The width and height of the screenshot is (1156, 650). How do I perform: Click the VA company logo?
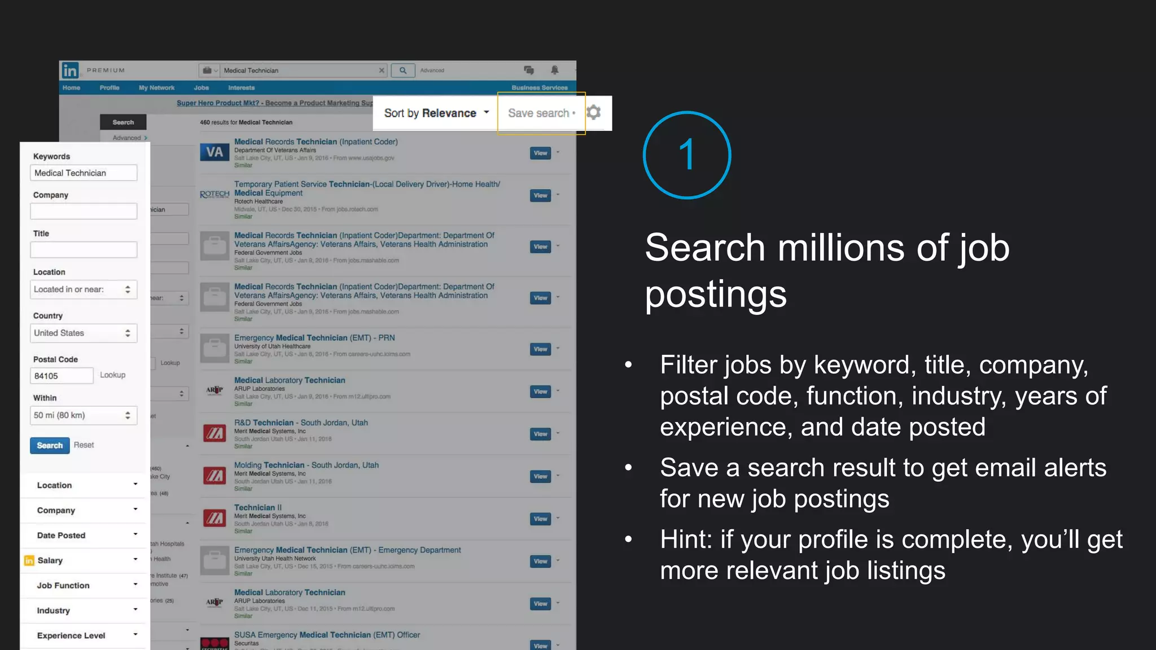[x=214, y=152]
